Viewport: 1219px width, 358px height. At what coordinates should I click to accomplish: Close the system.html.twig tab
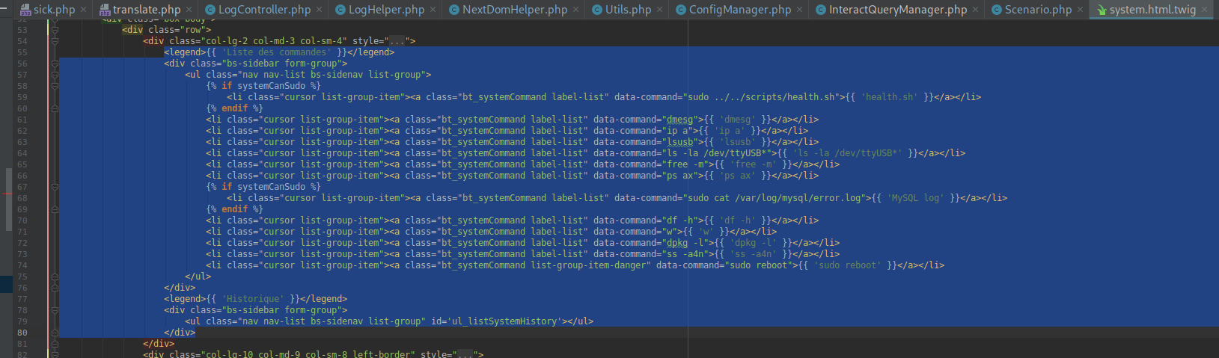1204,10
